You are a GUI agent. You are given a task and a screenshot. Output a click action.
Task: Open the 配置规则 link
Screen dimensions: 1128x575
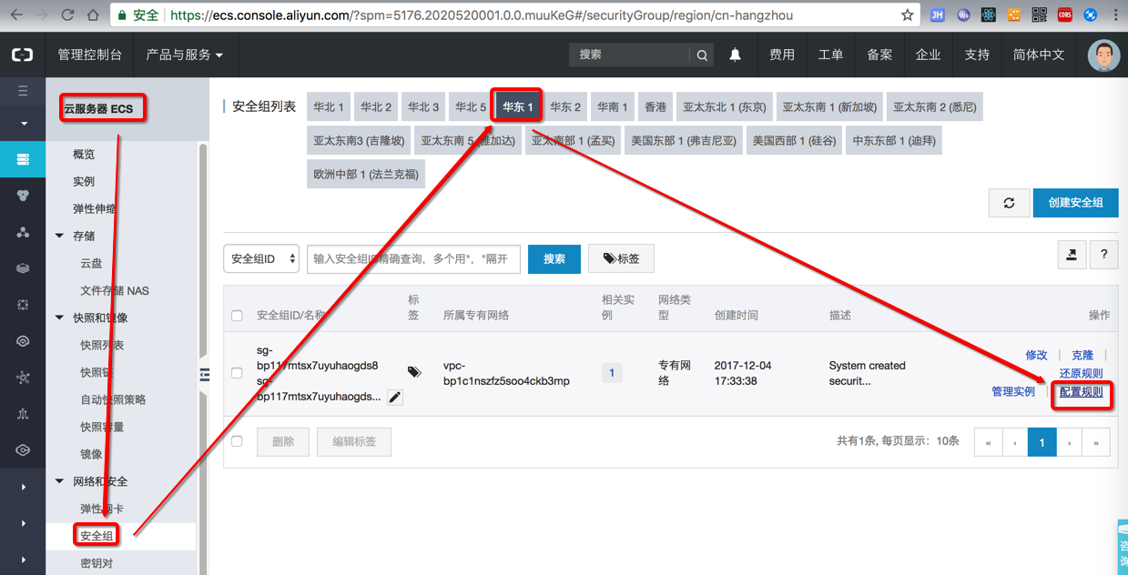[x=1081, y=391]
